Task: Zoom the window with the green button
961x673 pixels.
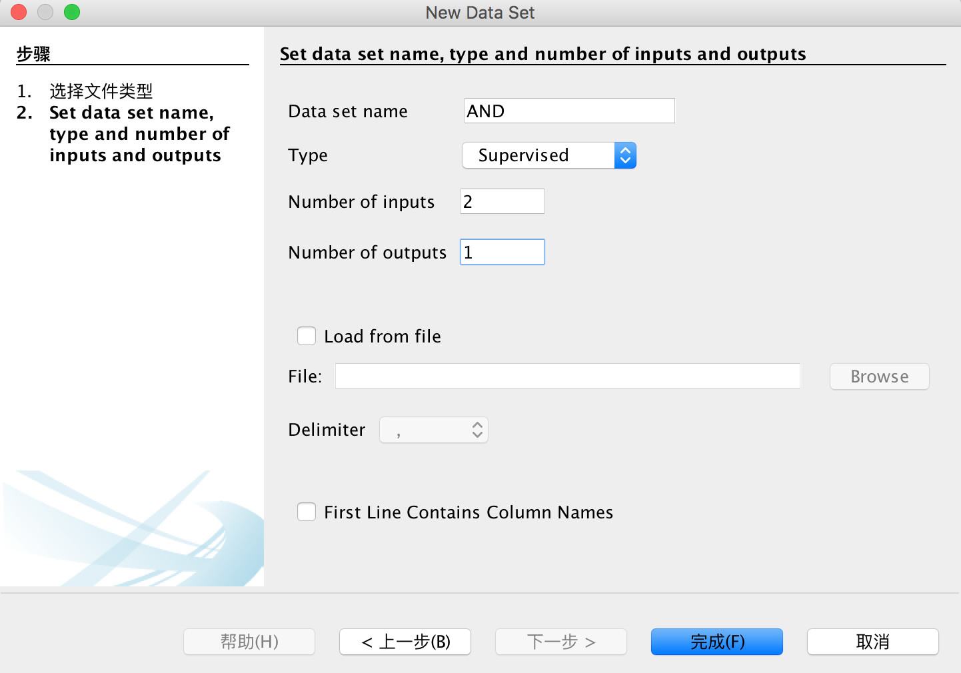Action: tap(72, 12)
